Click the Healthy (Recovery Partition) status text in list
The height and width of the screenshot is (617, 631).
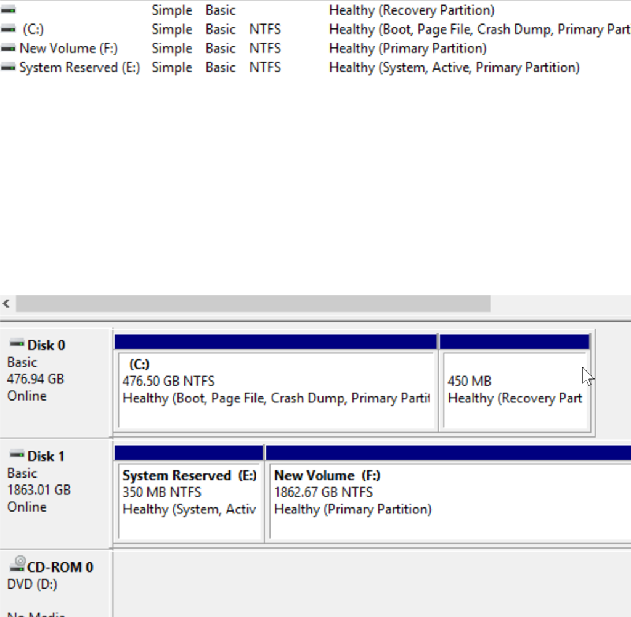pyautogui.click(x=412, y=10)
